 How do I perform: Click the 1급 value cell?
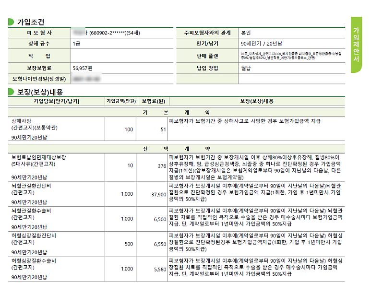pyautogui.click(x=121, y=44)
